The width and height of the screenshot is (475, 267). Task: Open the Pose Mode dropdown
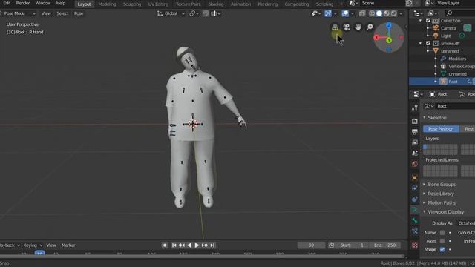[18, 13]
